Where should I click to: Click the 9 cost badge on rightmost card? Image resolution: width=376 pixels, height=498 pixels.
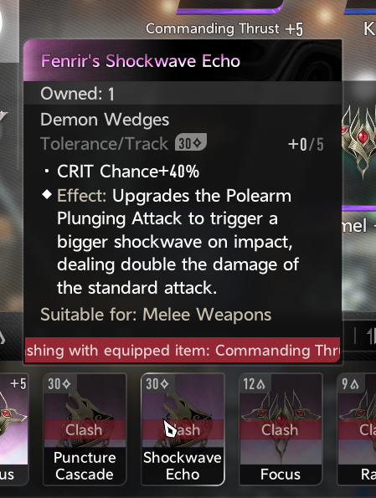pos(351,384)
